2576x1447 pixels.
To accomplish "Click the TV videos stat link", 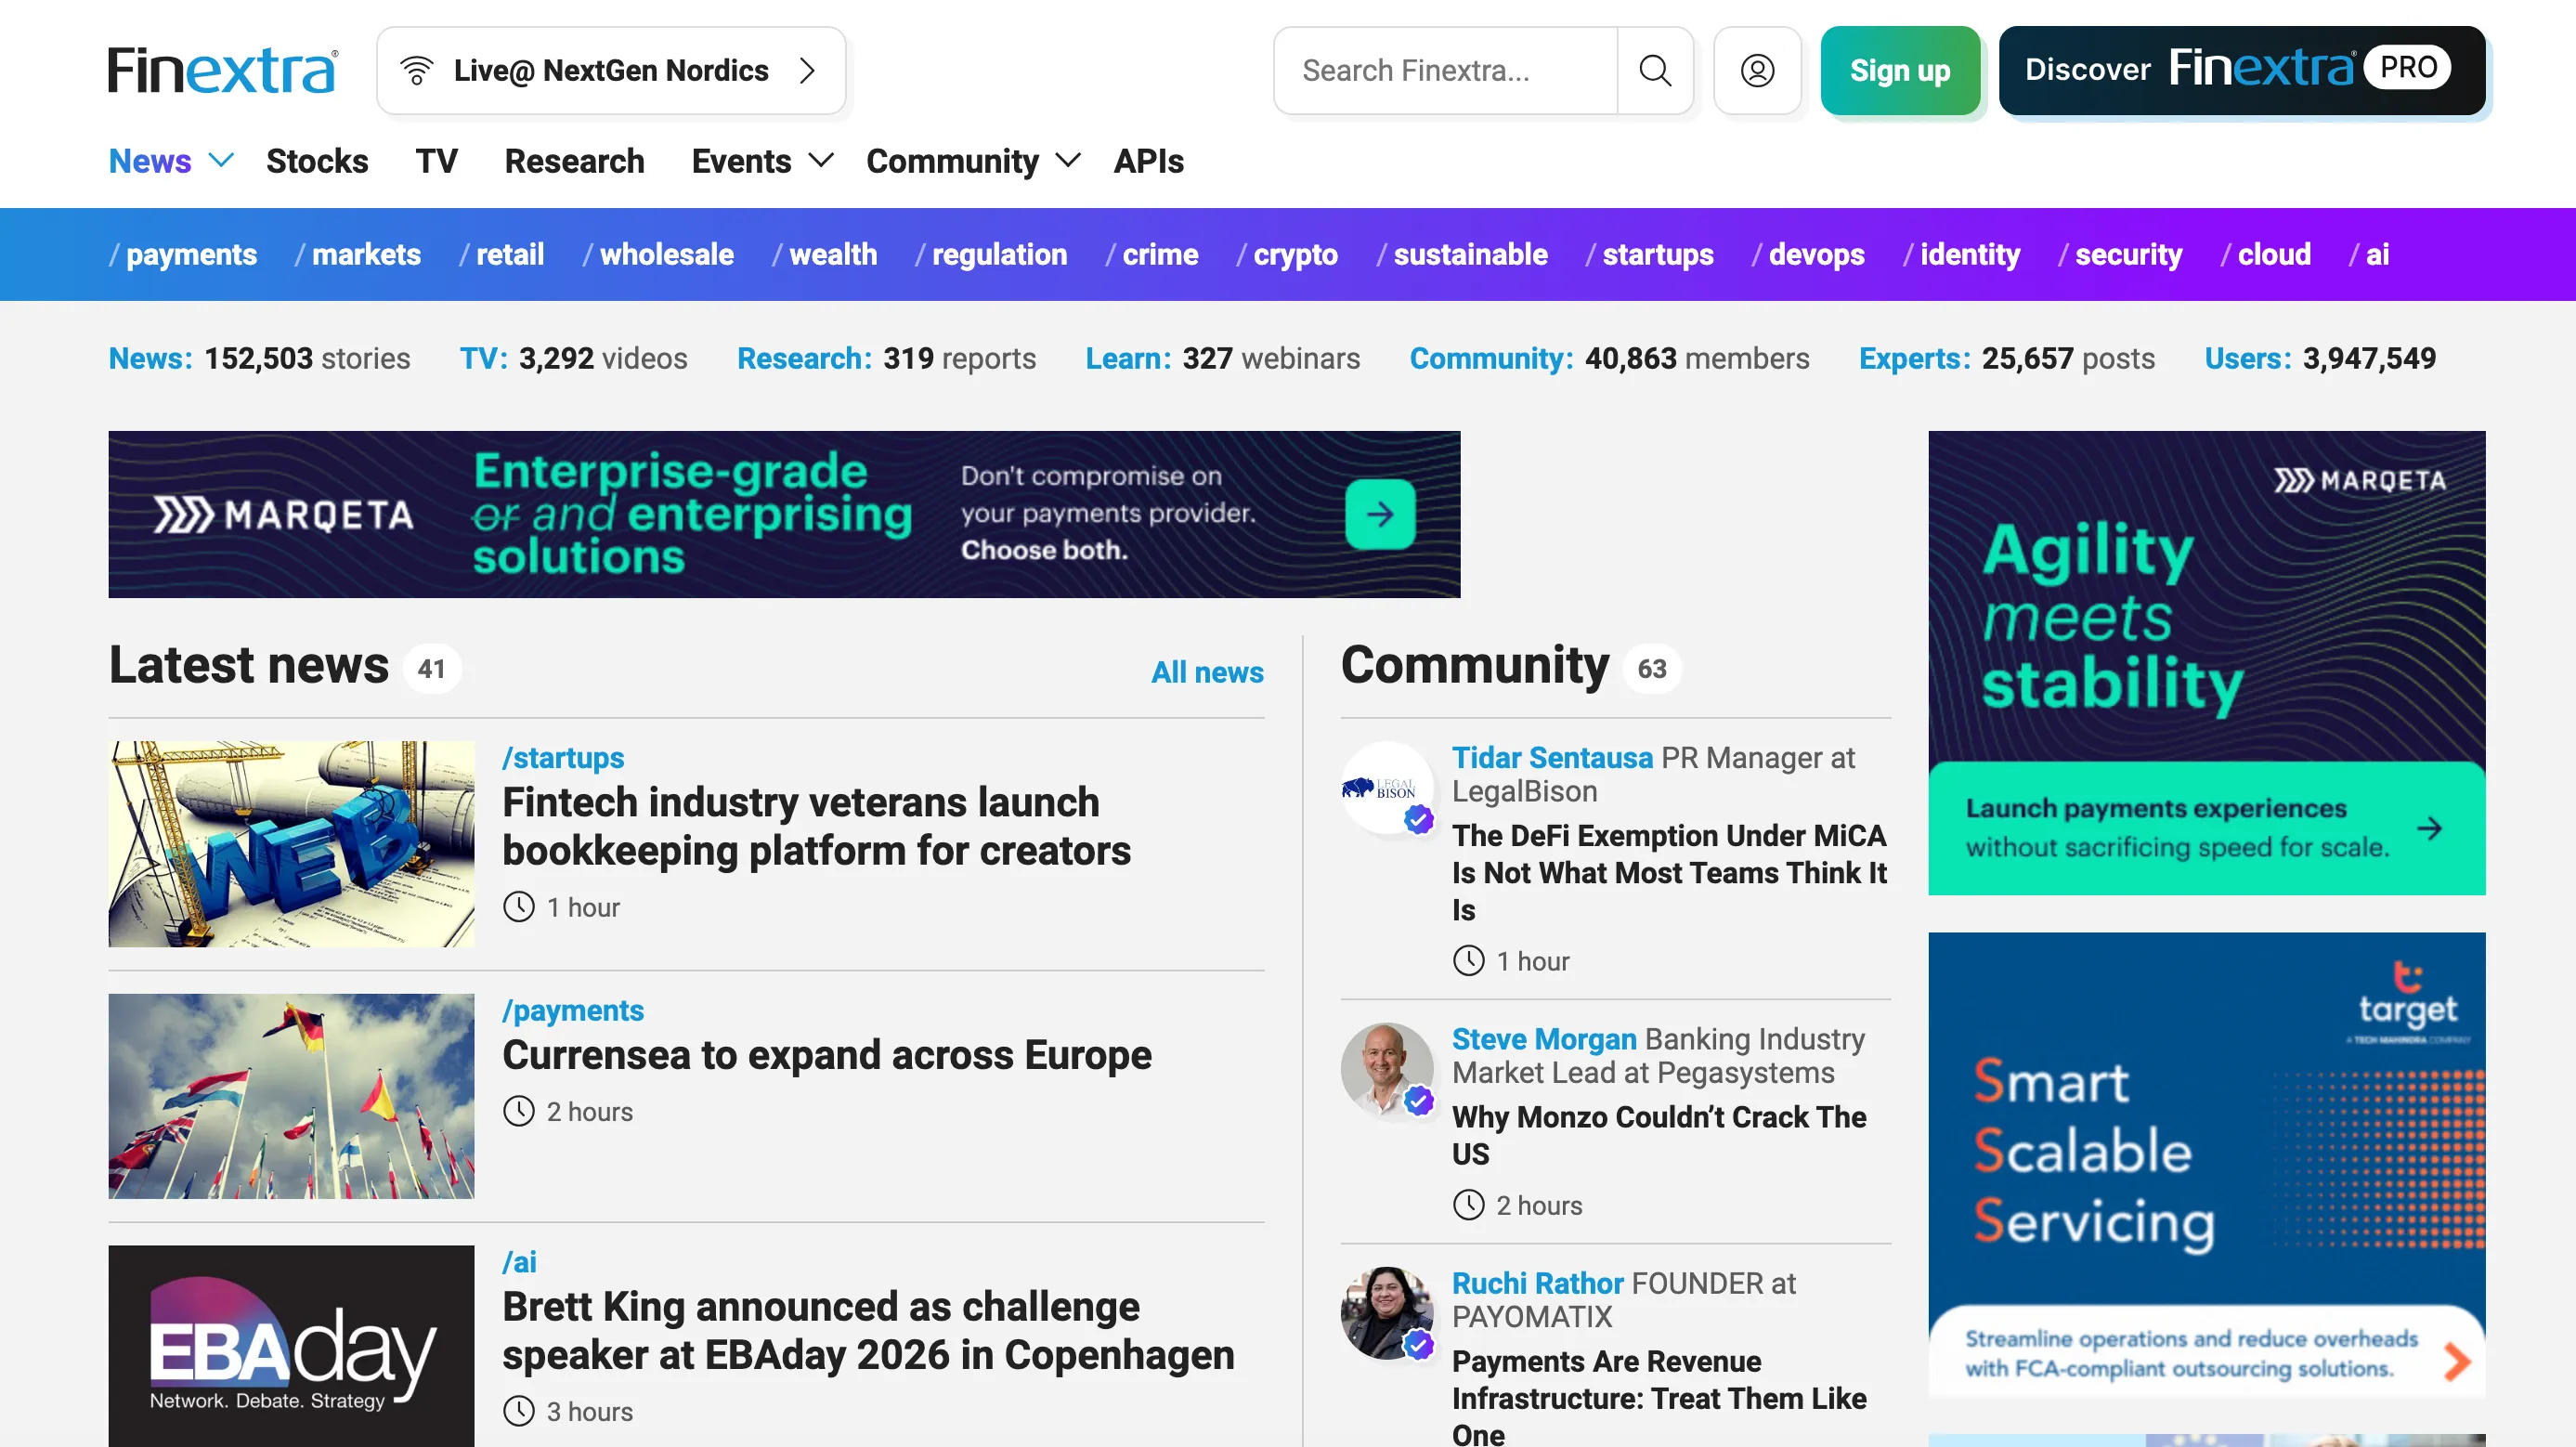I will [573, 358].
